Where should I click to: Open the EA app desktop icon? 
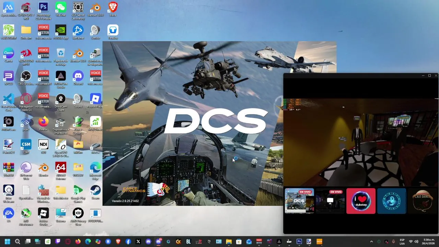9,215
